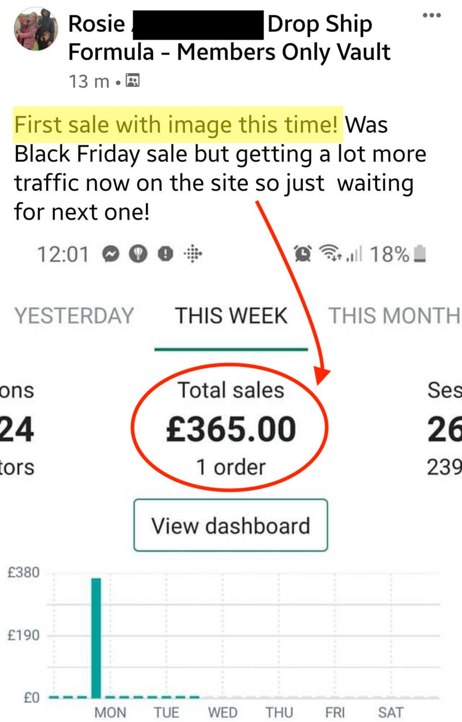
Task: Tap the exclamation alert notification icon
Action: tap(166, 254)
